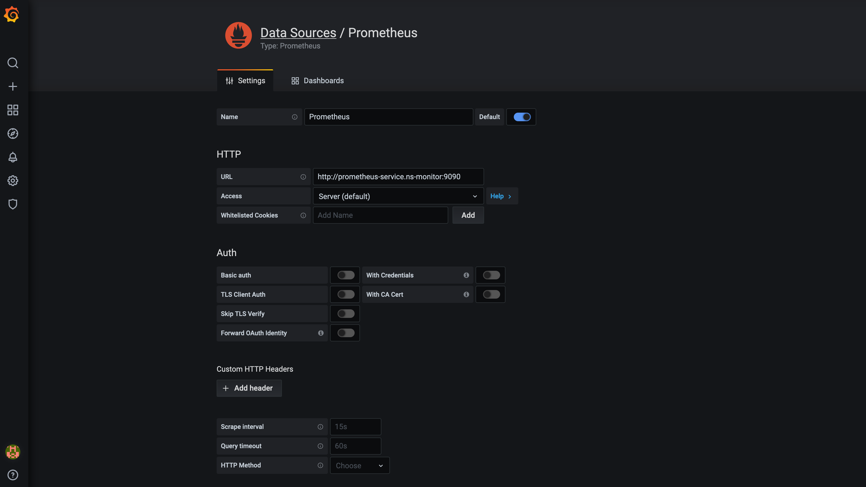This screenshot has height=487, width=866.
Task: Click the Help question mark icon
Action: pyautogui.click(x=13, y=475)
